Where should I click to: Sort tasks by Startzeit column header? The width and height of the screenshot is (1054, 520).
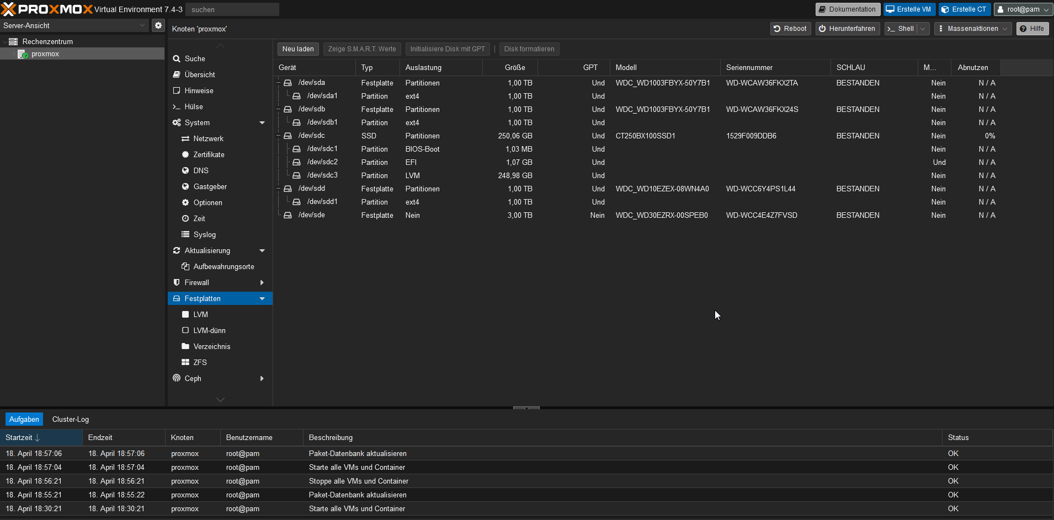click(41, 438)
